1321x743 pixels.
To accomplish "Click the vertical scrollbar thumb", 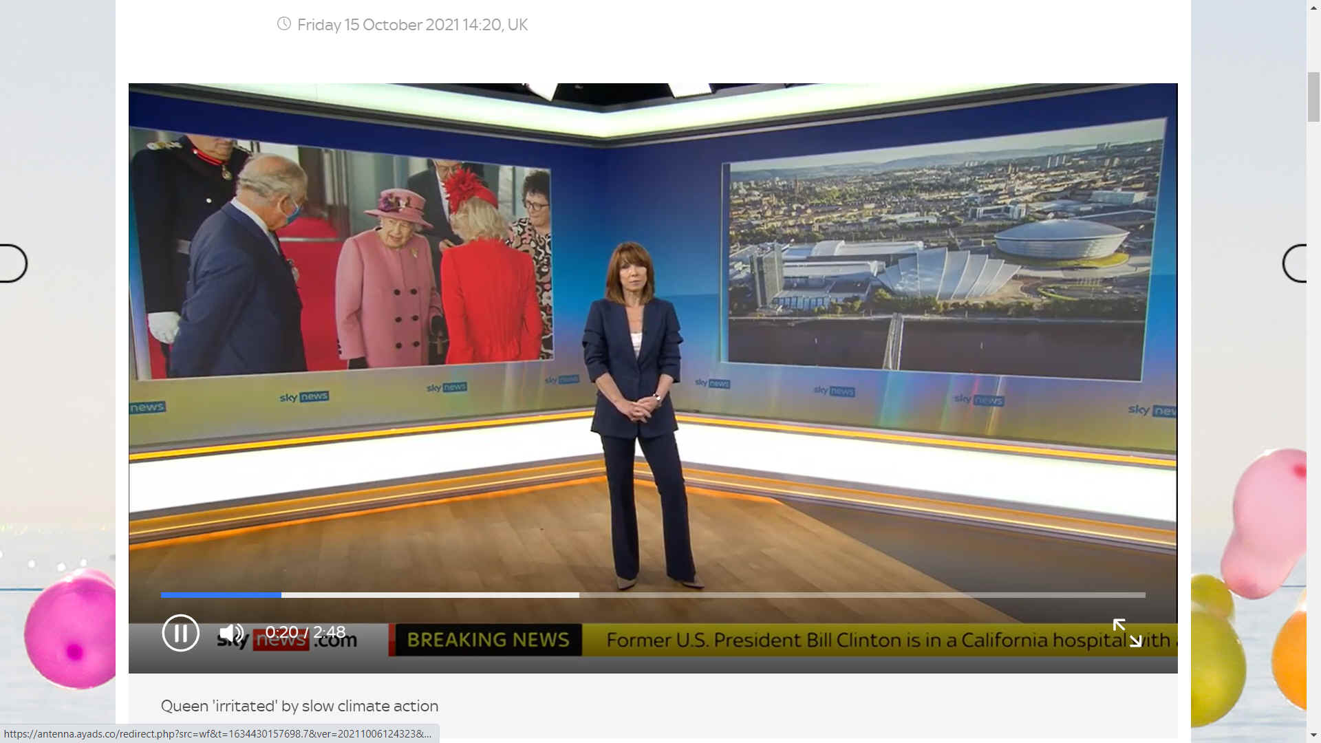I will click(x=1313, y=96).
